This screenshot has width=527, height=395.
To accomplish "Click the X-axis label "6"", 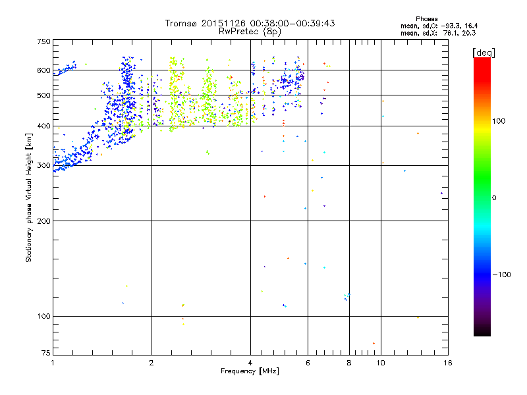I will tap(308, 363).
